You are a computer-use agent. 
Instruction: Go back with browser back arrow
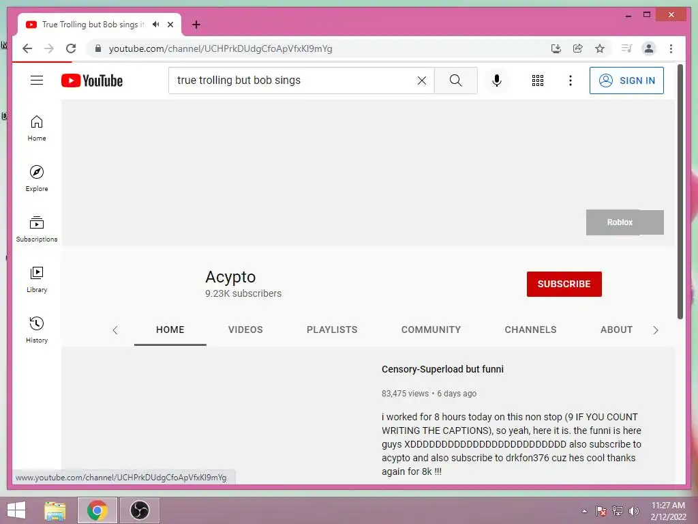coord(27,48)
